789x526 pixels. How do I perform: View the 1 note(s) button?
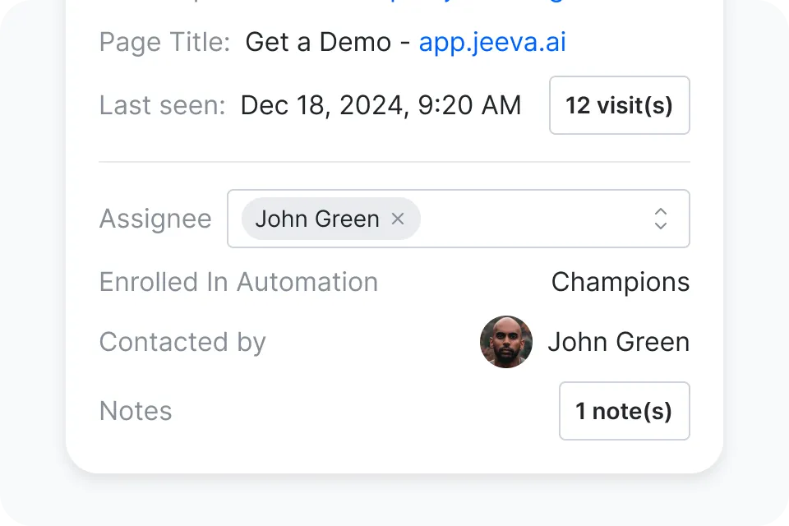click(x=625, y=411)
